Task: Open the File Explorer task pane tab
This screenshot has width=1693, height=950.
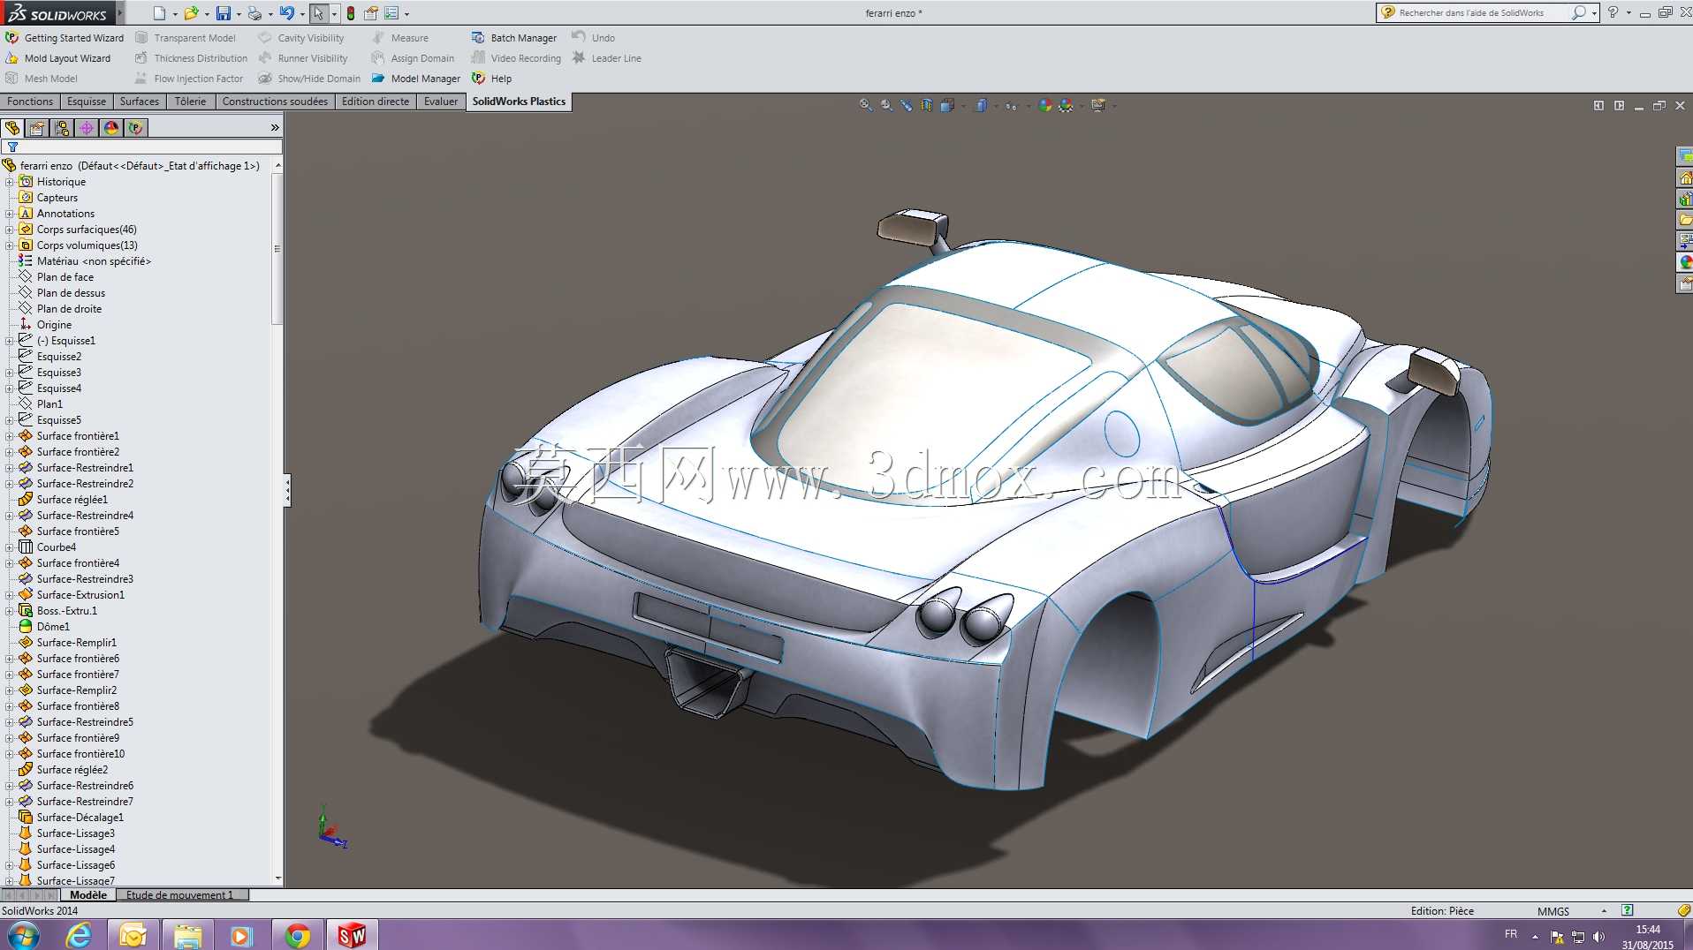Action: click(x=1685, y=220)
